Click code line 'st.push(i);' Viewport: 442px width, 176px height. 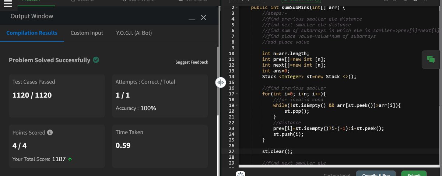coord(289,134)
